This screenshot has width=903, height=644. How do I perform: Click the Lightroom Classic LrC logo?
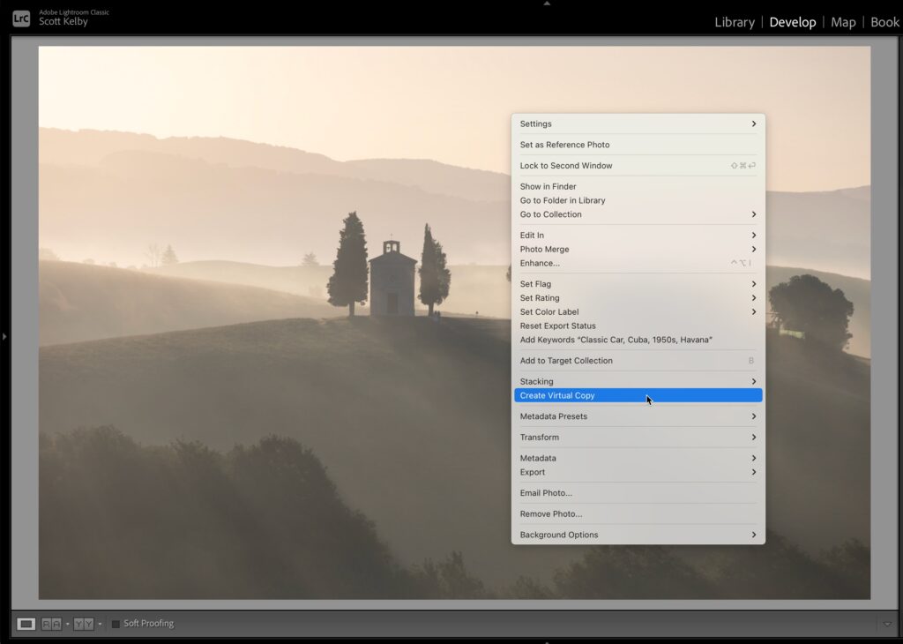point(21,18)
